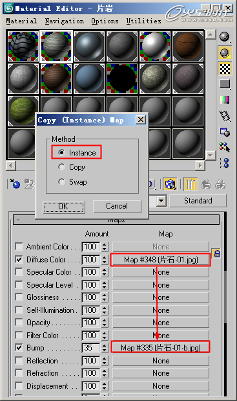Select the all-black sphere sample slot
237x401 pixels.
pos(122,79)
